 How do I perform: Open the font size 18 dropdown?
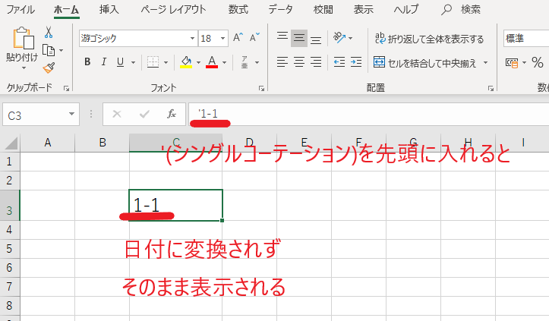[x=222, y=38]
